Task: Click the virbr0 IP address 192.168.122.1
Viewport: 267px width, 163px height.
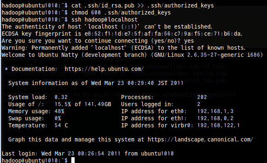Action: tap(218, 125)
